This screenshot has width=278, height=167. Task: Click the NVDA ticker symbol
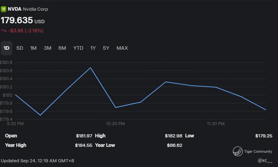15,9
